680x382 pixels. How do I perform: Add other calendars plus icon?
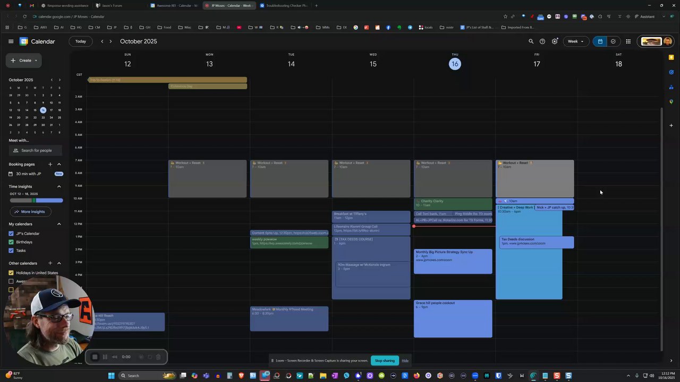pyautogui.click(x=50, y=263)
